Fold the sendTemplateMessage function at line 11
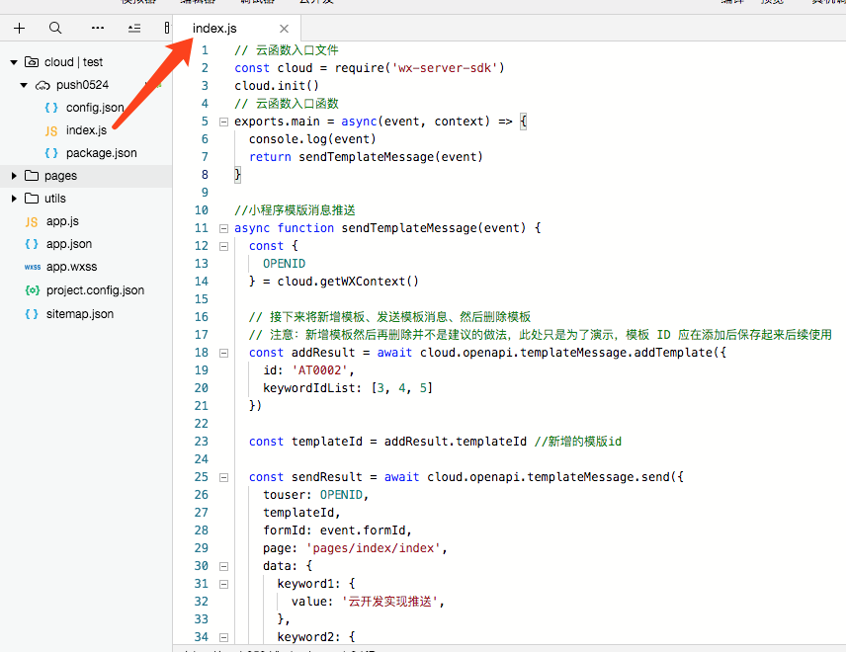The height and width of the screenshot is (652, 846). tap(223, 228)
